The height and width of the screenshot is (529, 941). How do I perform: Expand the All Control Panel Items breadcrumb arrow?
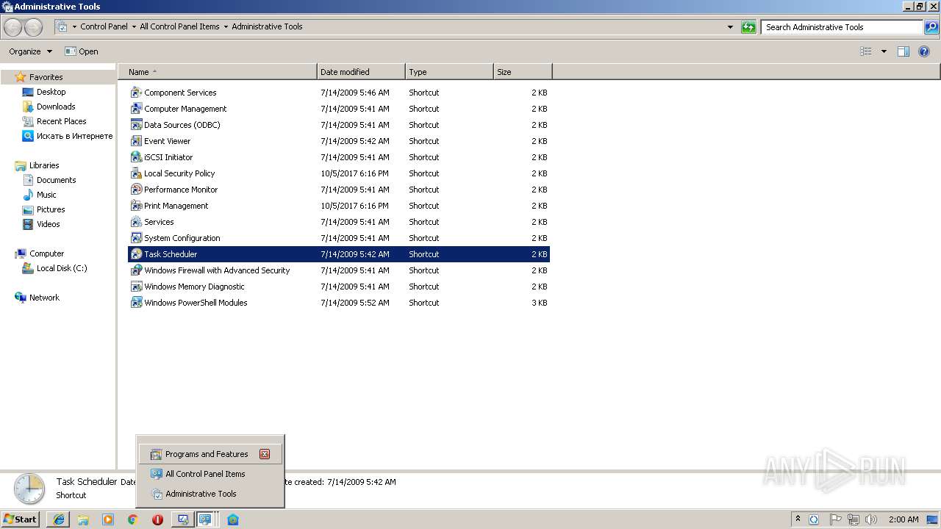click(x=226, y=27)
